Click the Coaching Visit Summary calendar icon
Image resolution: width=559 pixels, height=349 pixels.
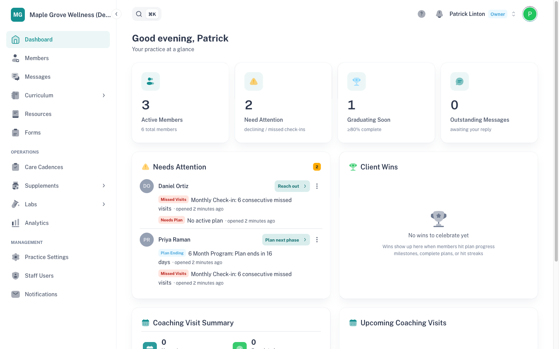(x=146, y=323)
